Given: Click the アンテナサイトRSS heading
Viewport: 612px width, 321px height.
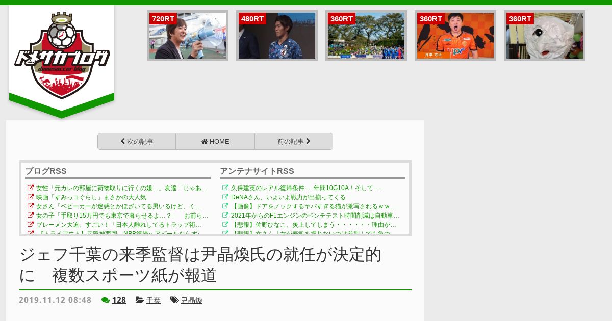Looking at the screenshot, I should point(257,171).
